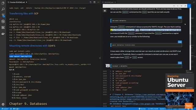Click the reader overlay vertical scrollbar
196x110 pixels.
click(190, 40)
